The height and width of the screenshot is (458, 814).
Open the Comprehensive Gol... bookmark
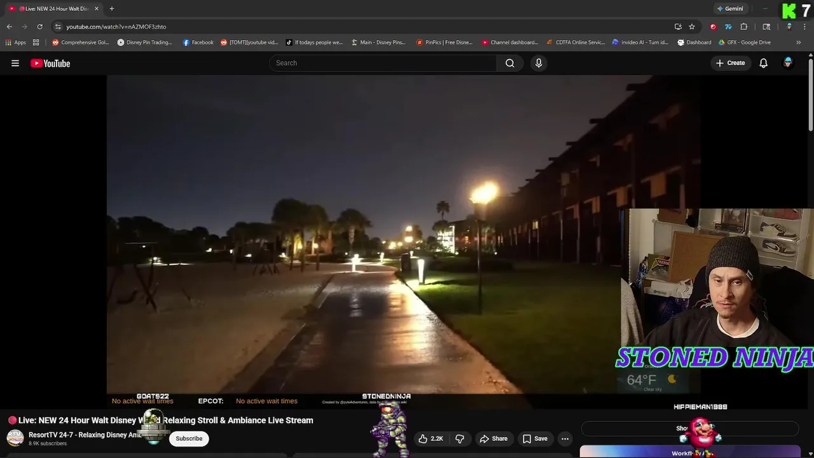coord(81,43)
